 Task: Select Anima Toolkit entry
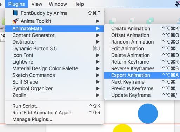54,21
